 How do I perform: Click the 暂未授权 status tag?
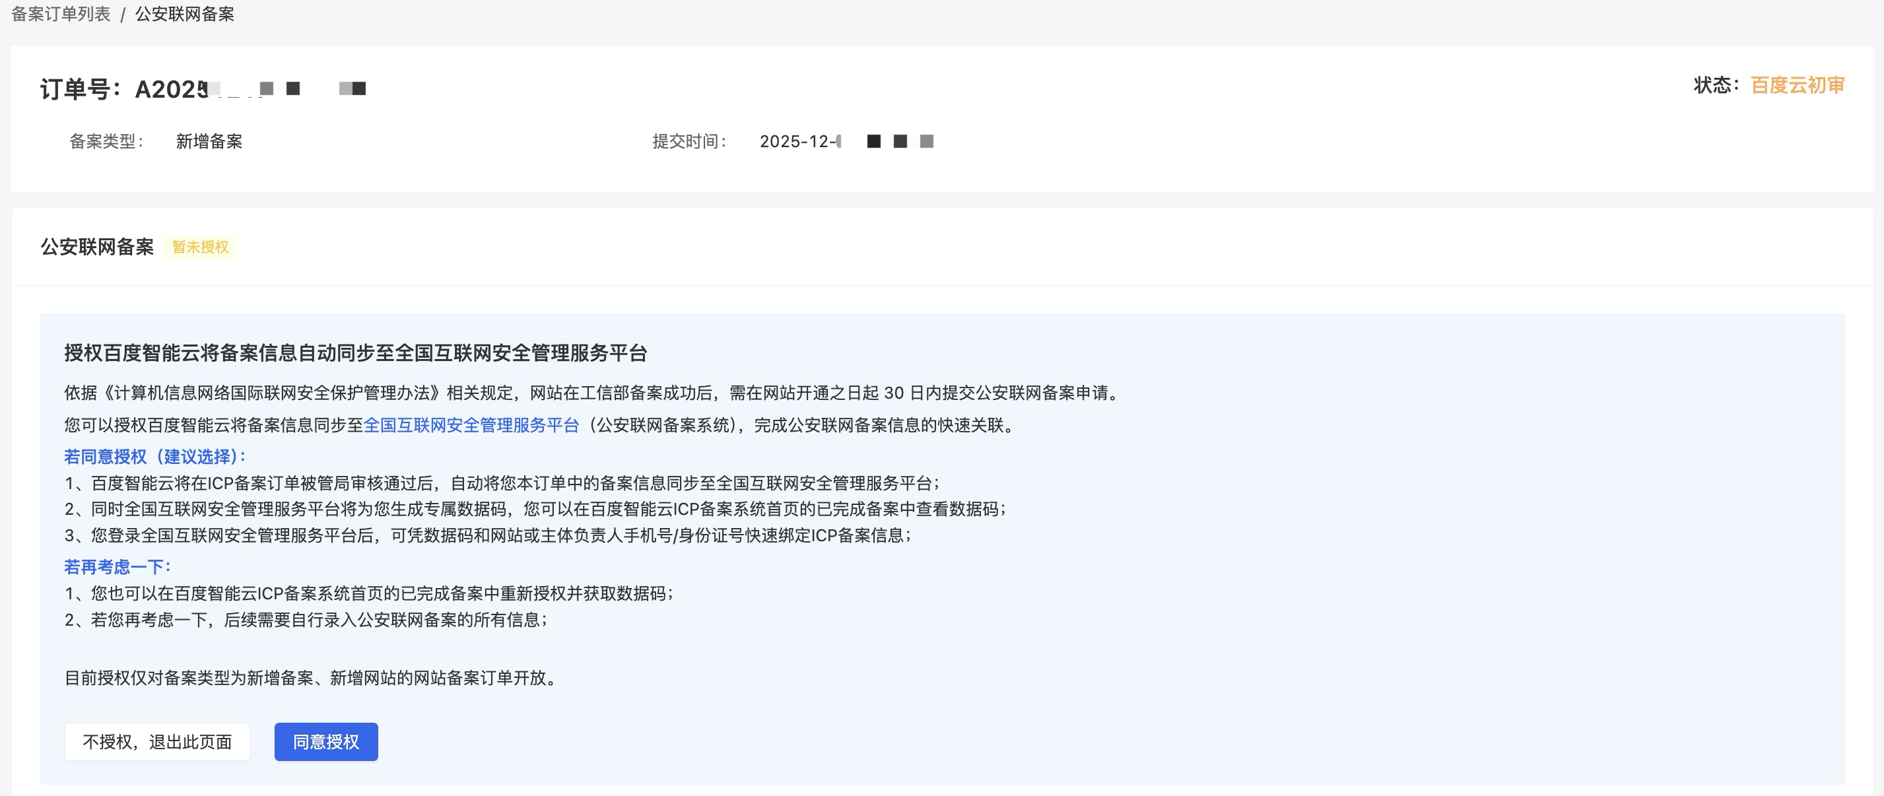click(x=201, y=247)
